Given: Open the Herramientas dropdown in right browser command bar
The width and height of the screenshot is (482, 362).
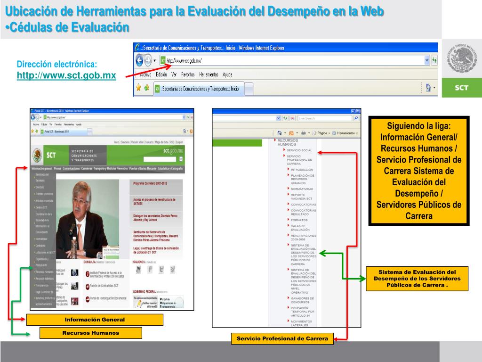Looking at the screenshot, I should pos(345,133).
